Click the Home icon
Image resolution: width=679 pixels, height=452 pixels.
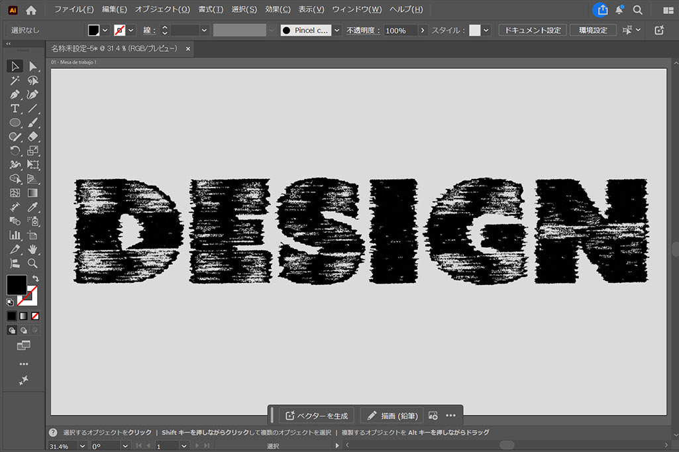point(31,10)
